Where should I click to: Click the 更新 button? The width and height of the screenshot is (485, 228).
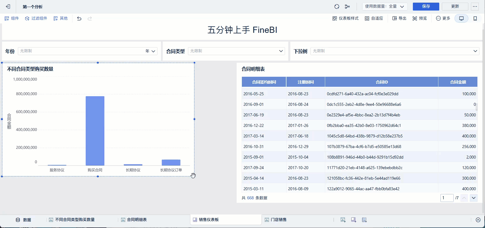[455, 6]
